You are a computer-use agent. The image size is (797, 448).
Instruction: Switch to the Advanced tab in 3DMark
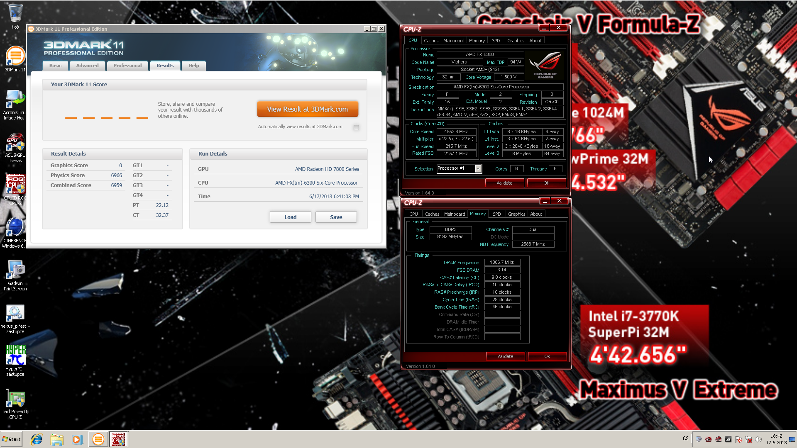pos(87,66)
